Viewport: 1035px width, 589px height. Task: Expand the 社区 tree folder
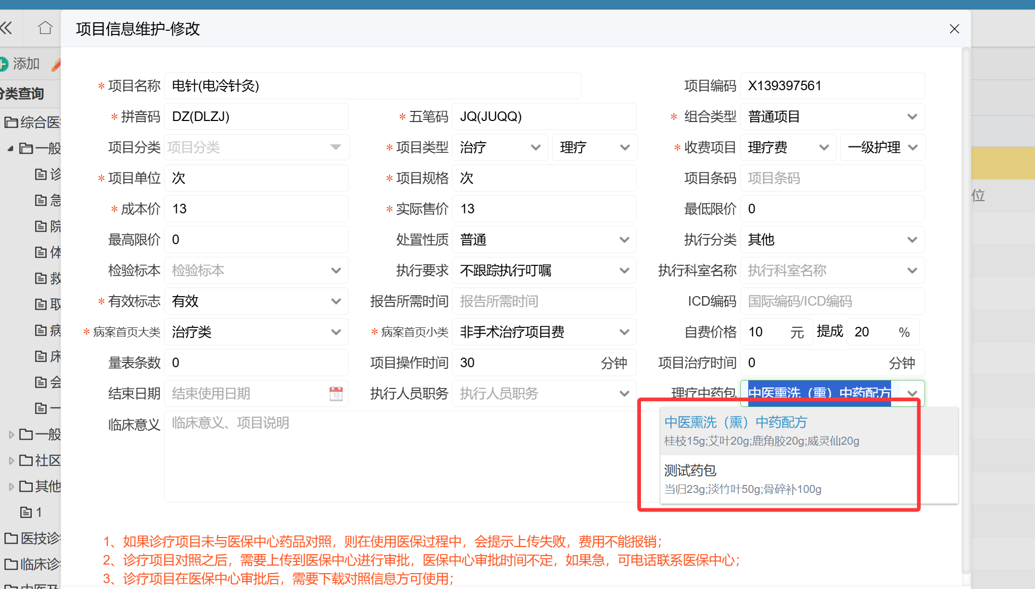(x=11, y=461)
